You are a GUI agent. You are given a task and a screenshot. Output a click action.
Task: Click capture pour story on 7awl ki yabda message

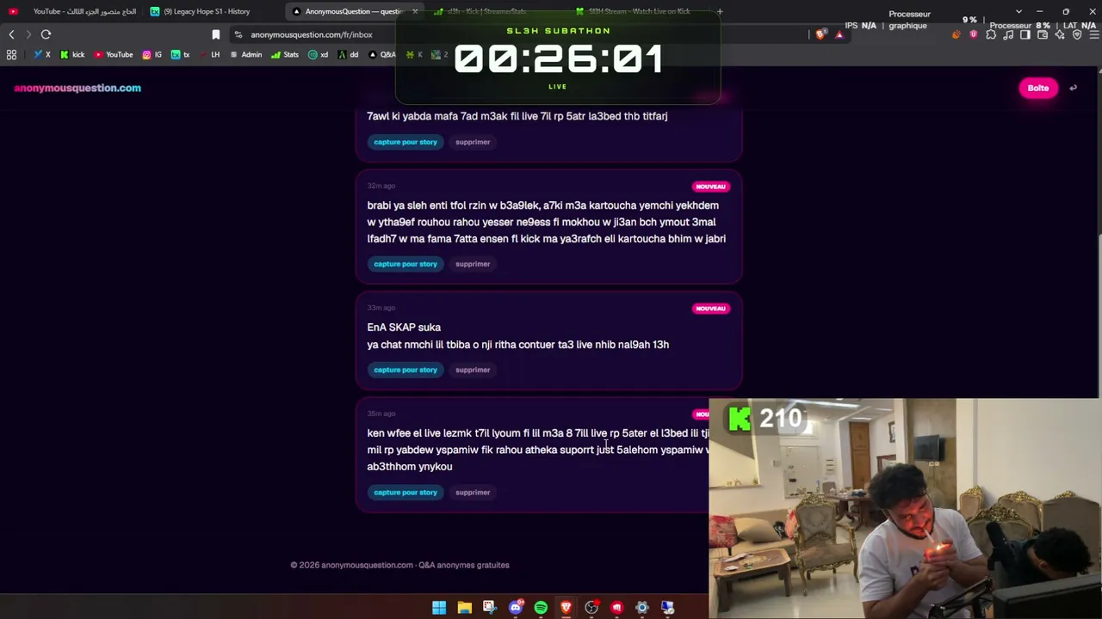click(406, 142)
